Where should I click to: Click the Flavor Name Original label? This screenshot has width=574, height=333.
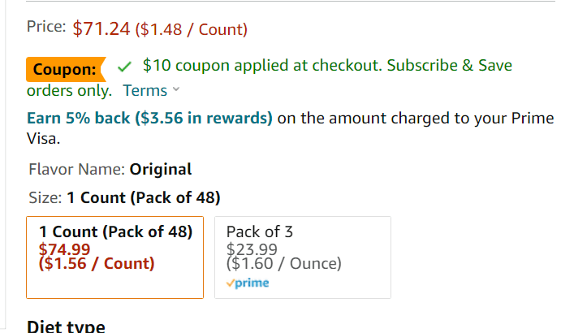click(110, 170)
